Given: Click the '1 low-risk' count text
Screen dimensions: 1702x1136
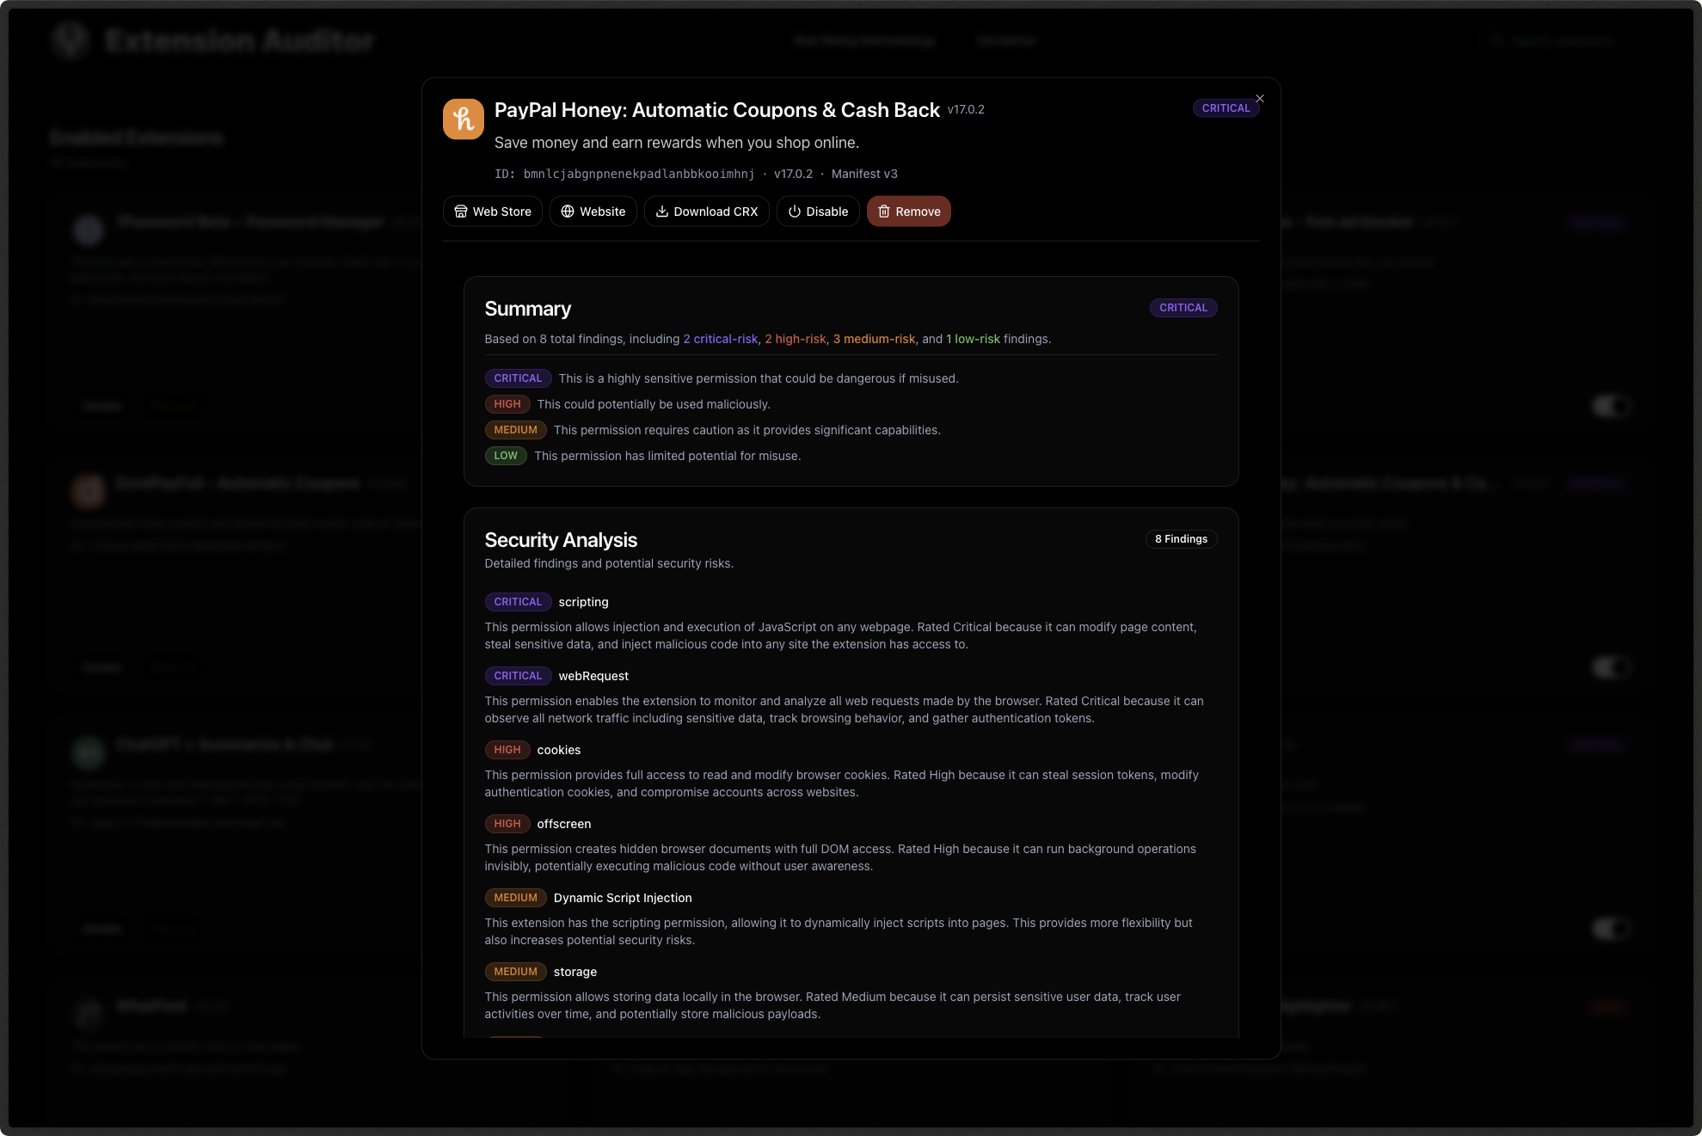Looking at the screenshot, I should click(973, 339).
